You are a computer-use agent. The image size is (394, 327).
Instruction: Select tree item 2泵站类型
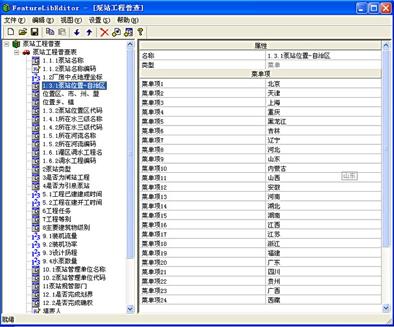[57, 169]
